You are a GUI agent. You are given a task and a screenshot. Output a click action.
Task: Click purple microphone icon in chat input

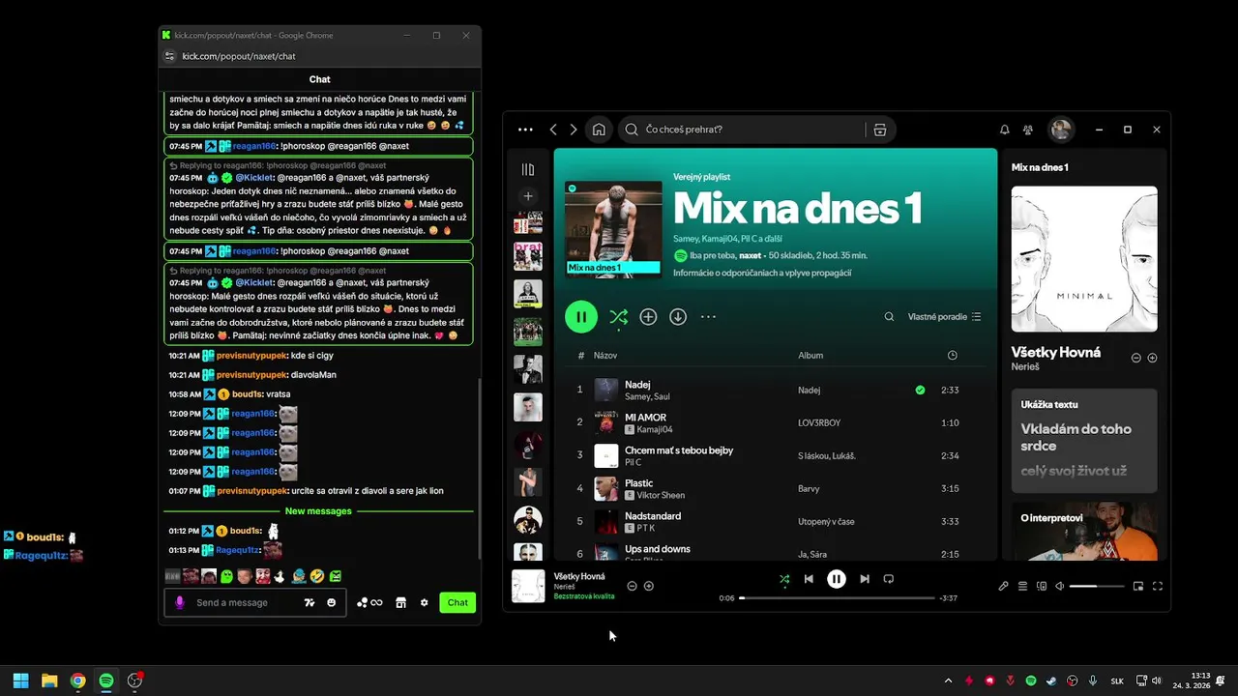[179, 602]
